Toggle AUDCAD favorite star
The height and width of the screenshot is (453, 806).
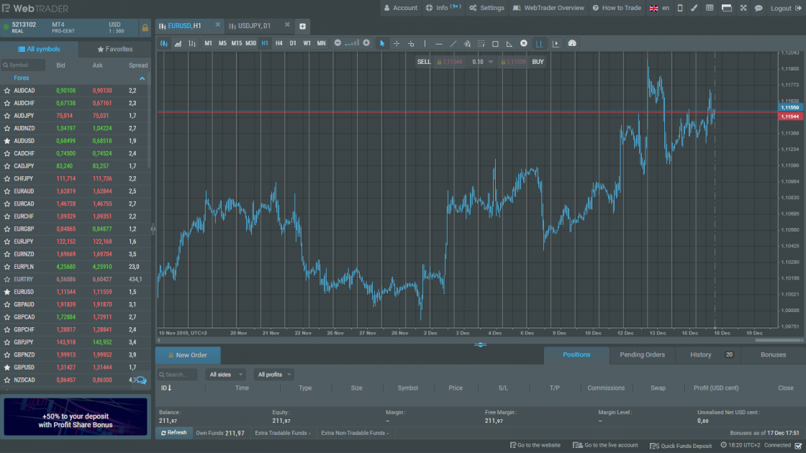[x=6, y=91]
